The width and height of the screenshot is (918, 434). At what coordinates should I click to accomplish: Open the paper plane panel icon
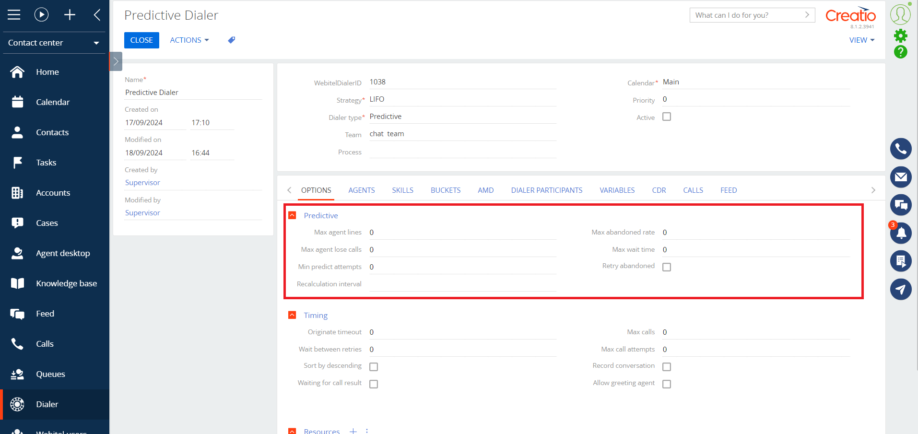[x=901, y=289]
